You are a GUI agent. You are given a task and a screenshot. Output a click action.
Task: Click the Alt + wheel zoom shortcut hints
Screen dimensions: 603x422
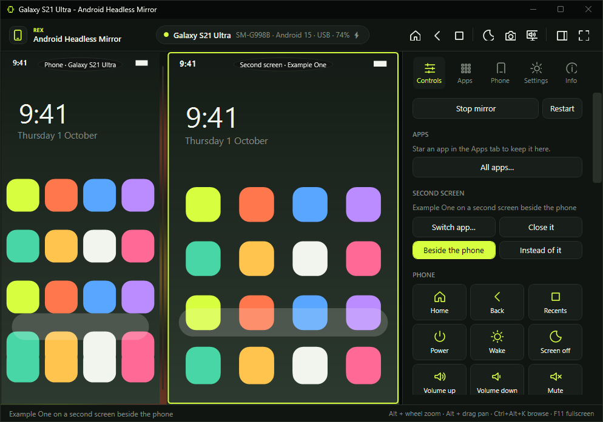(x=491, y=414)
